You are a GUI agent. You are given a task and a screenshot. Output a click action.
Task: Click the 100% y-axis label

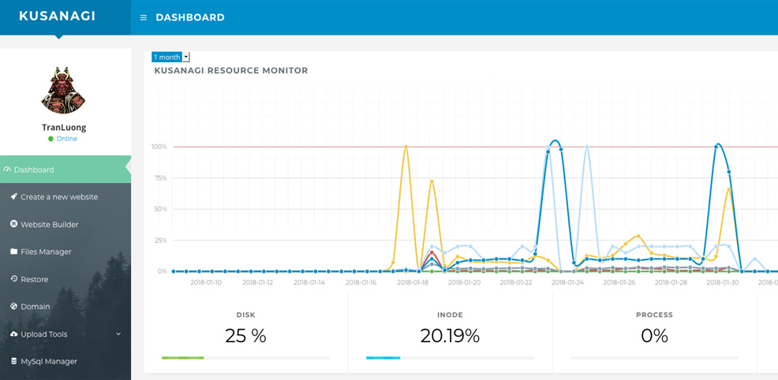coord(159,147)
